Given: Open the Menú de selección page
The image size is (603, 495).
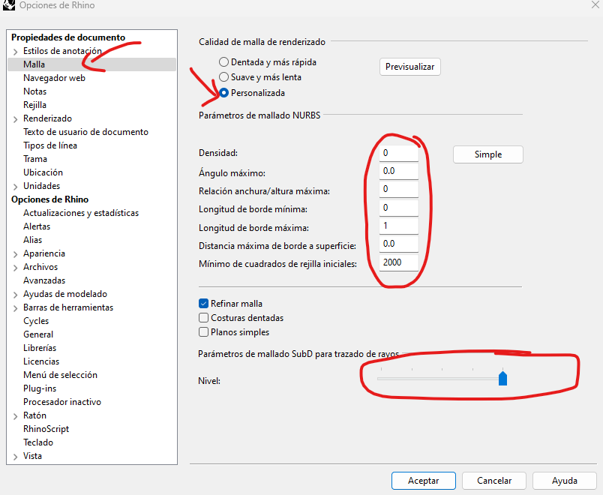Looking at the screenshot, I should click(60, 375).
